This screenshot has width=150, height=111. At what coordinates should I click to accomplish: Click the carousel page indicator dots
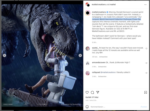click(42, 104)
